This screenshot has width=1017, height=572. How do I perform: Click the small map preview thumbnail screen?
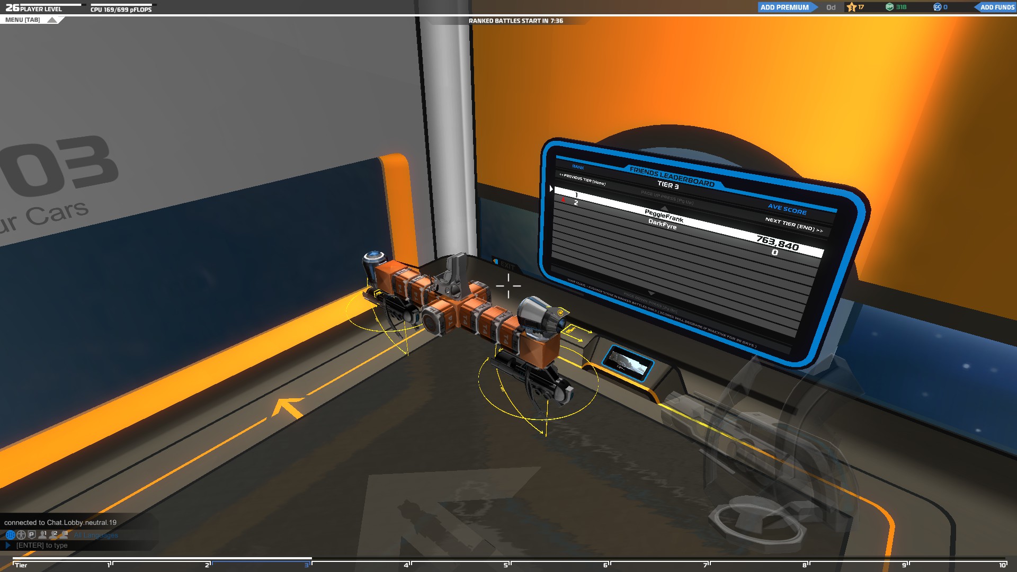pos(628,363)
